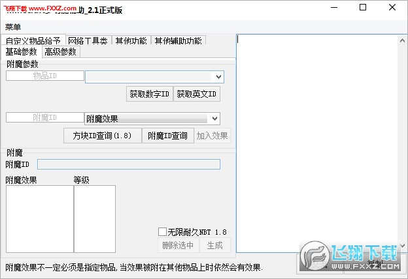Switch to the 其他功能 tab
This screenshot has height=279, width=408.
point(131,40)
